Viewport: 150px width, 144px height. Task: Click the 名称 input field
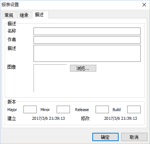pos(87,31)
